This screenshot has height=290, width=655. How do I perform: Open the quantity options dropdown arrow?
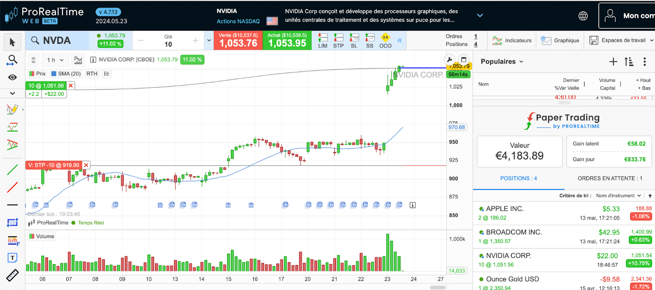(209, 40)
